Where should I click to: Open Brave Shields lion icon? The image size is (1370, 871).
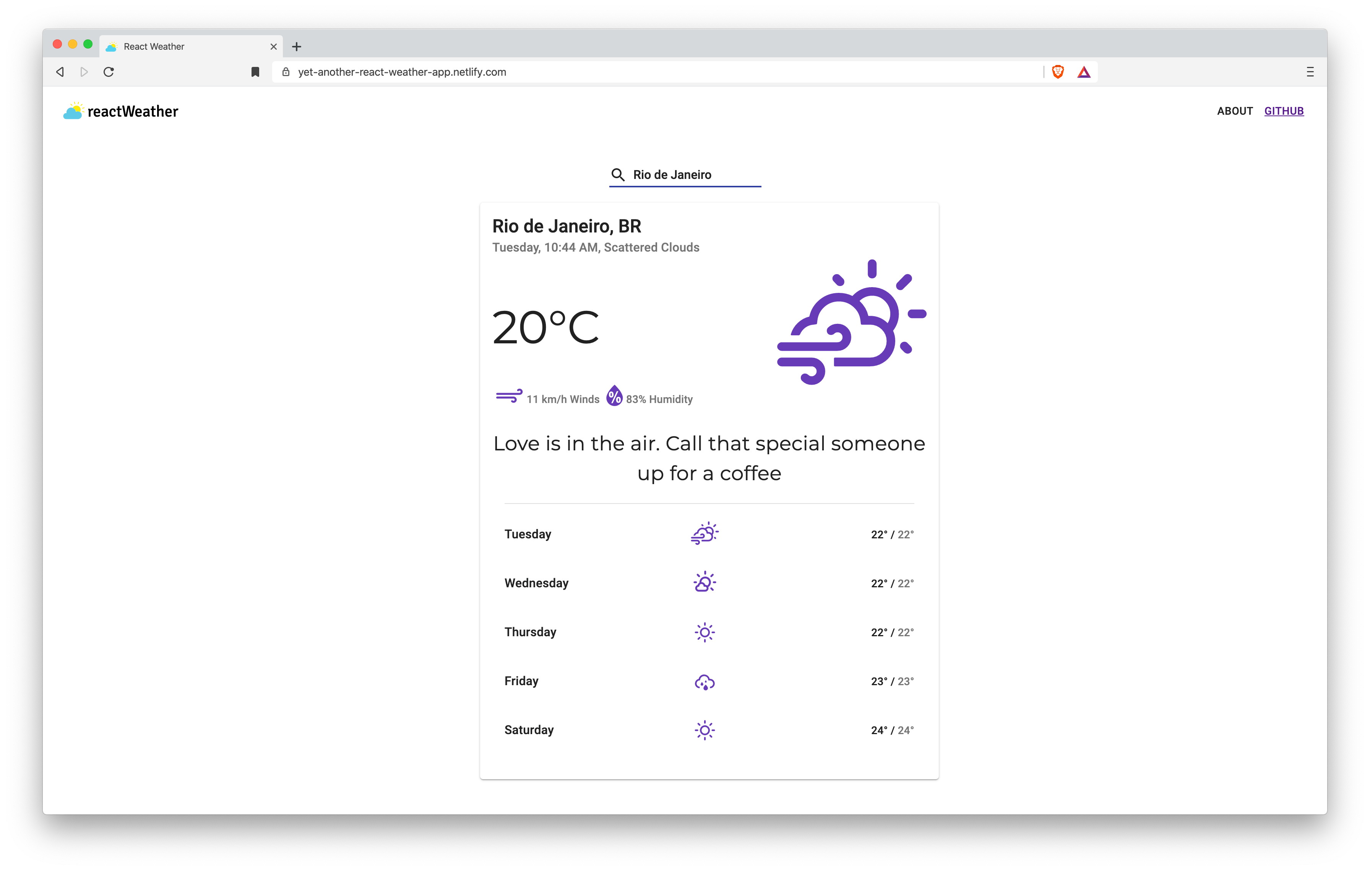click(1058, 71)
